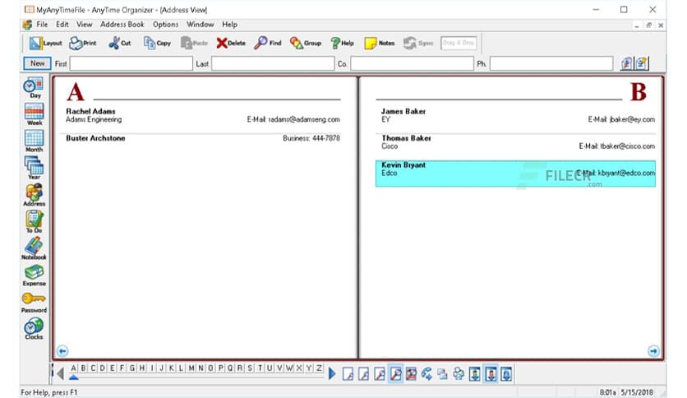Screen dimensions: 687x398
Task: Click the Drag & Drop button
Action: coord(459,43)
